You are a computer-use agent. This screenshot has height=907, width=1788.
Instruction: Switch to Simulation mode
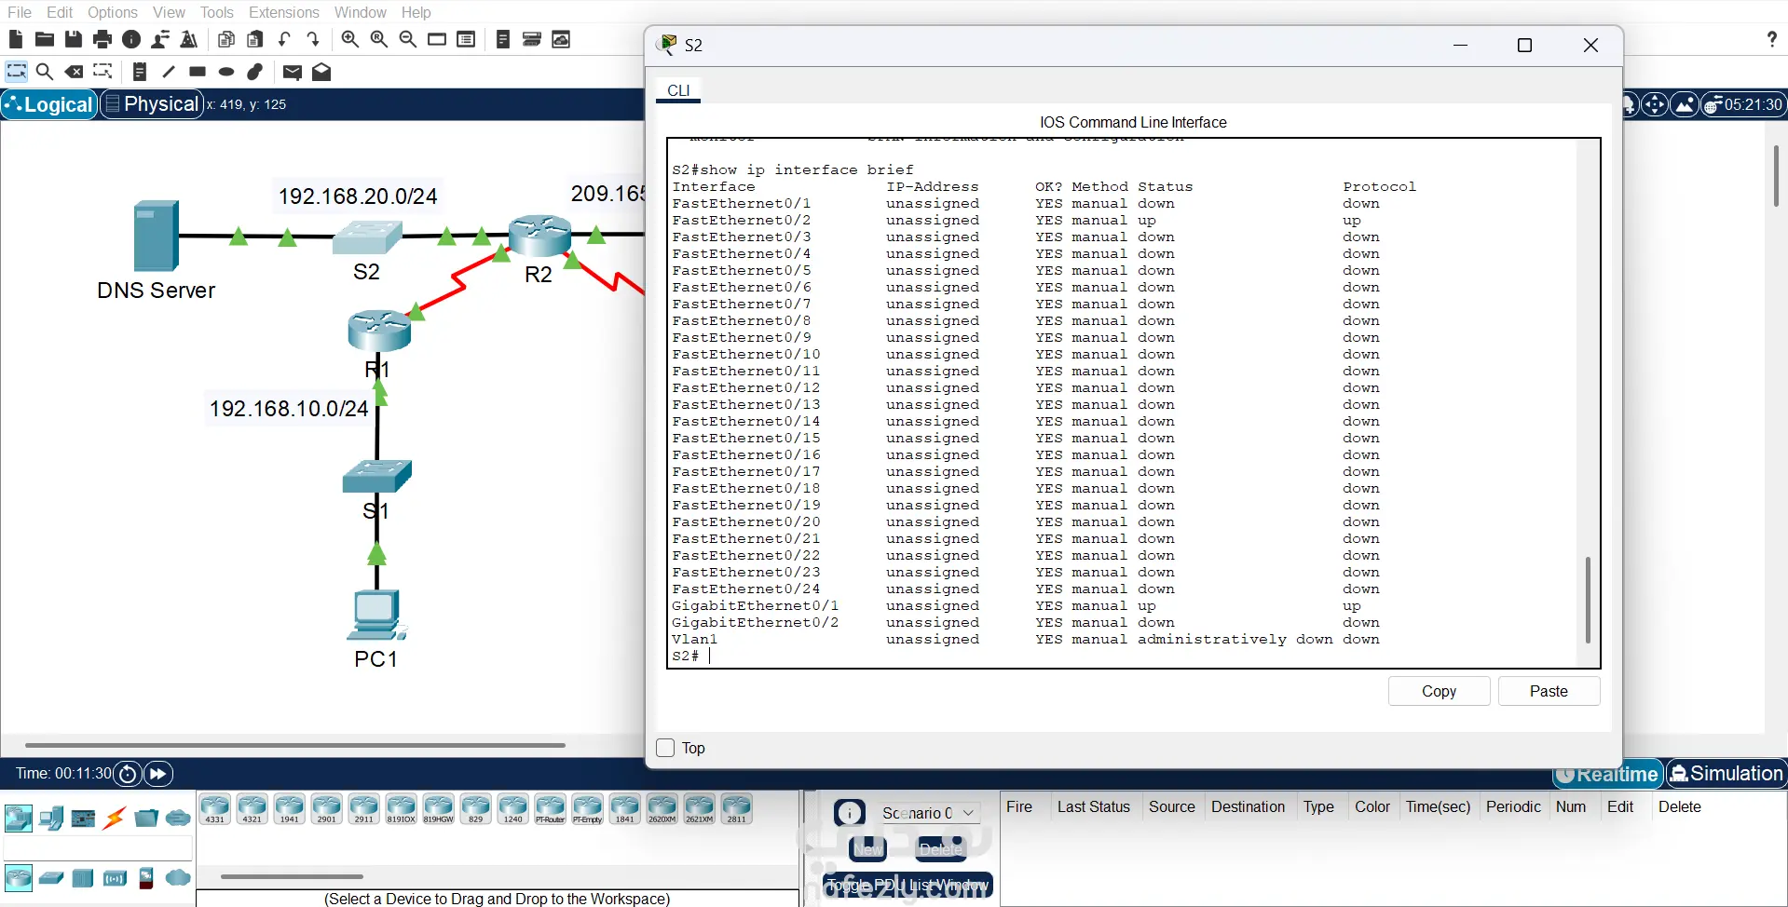click(x=1726, y=774)
